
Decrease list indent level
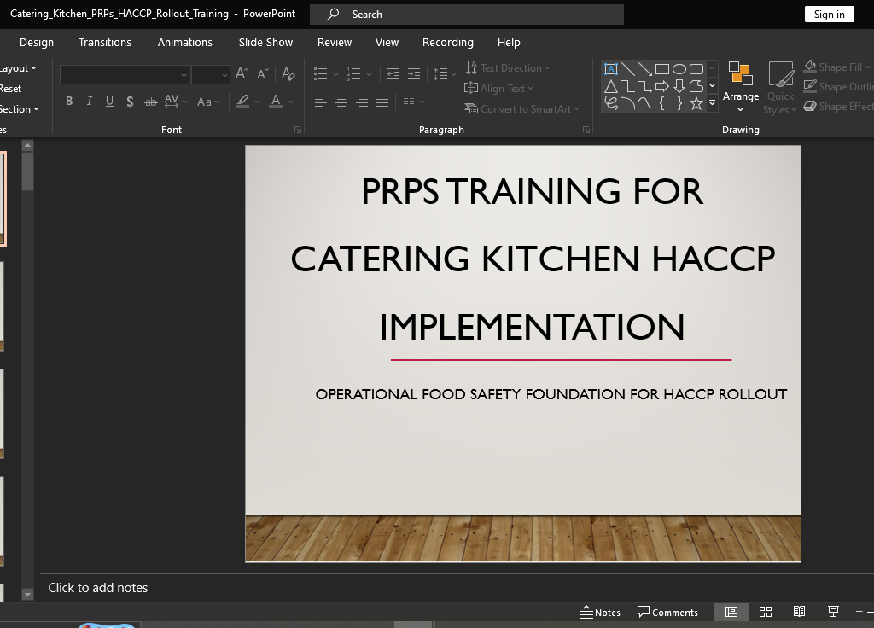point(393,73)
